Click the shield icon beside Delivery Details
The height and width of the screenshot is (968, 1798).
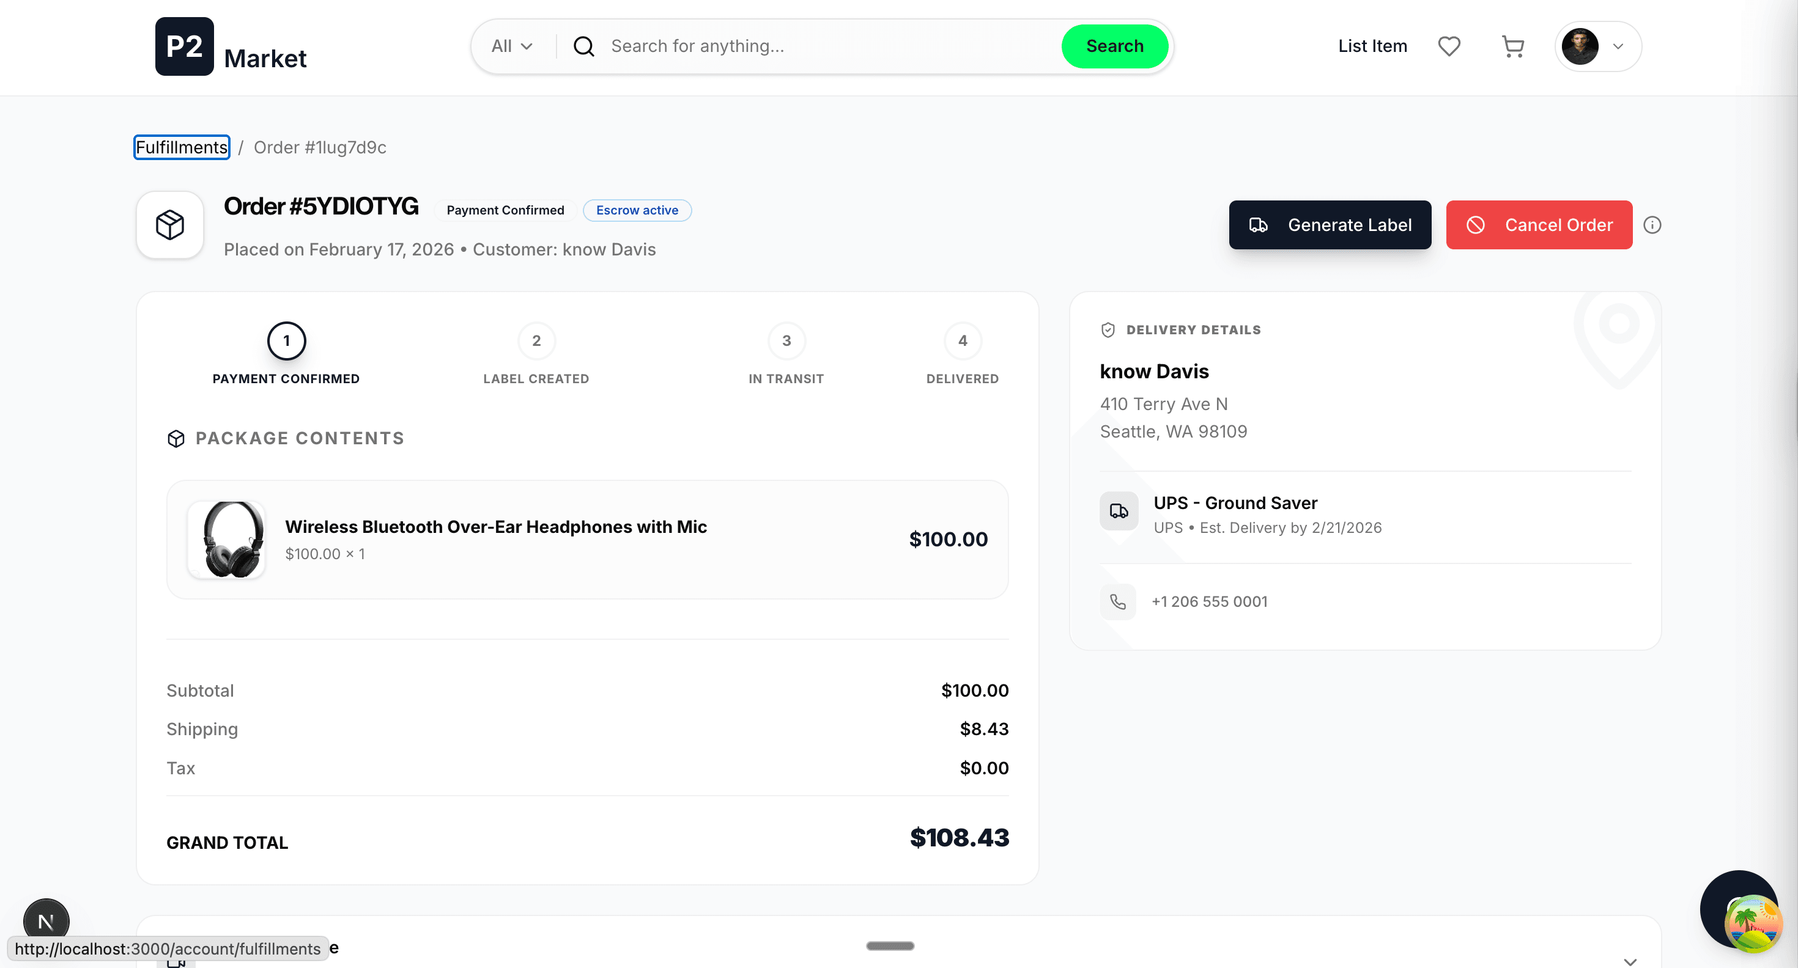click(x=1108, y=329)
